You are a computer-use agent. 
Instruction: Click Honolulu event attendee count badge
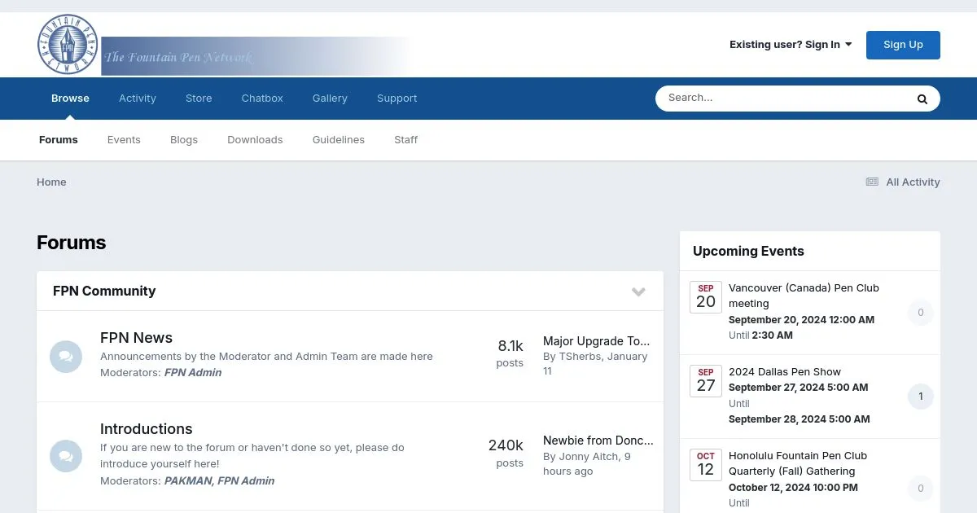point(921,489)
